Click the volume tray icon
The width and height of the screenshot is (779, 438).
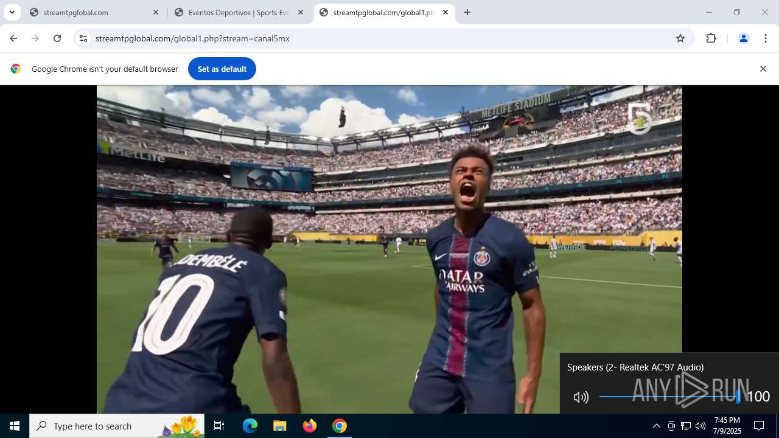[700, 426]
